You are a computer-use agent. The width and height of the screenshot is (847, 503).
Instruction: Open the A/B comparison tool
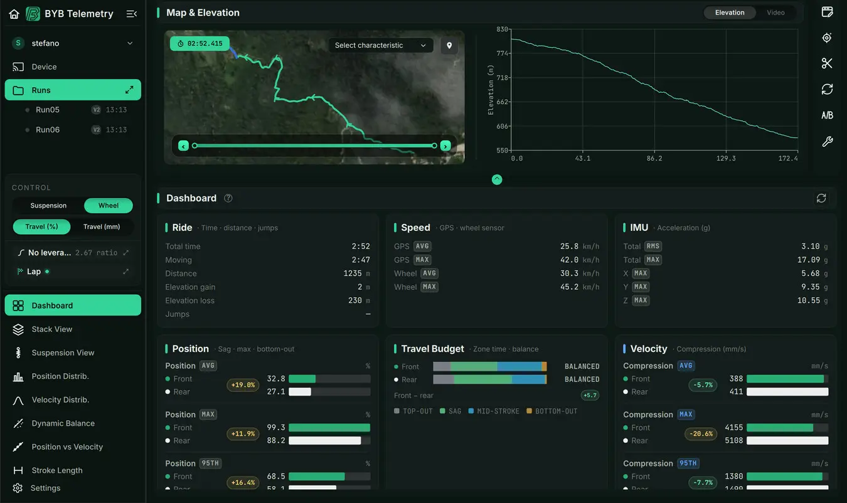[827, 115]
